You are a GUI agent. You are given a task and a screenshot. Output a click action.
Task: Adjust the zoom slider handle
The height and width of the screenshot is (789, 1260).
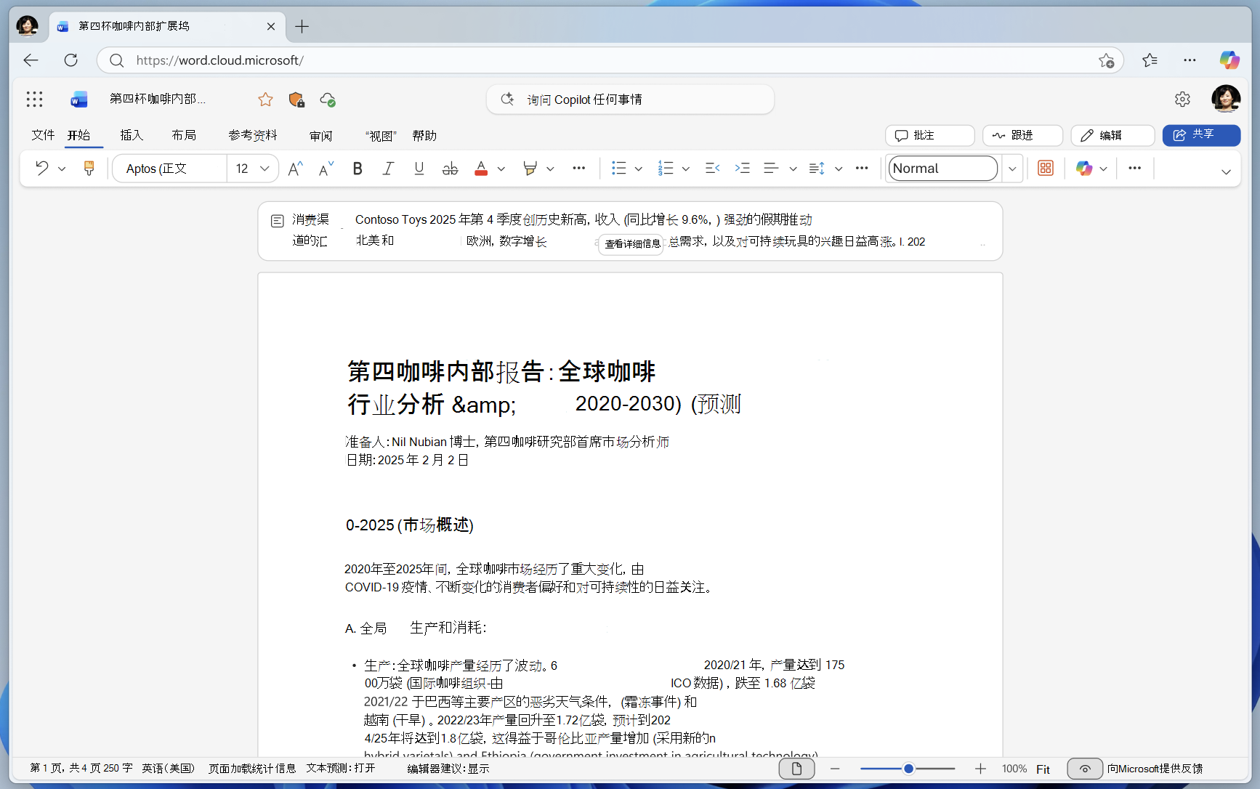(x=908, y=769)
